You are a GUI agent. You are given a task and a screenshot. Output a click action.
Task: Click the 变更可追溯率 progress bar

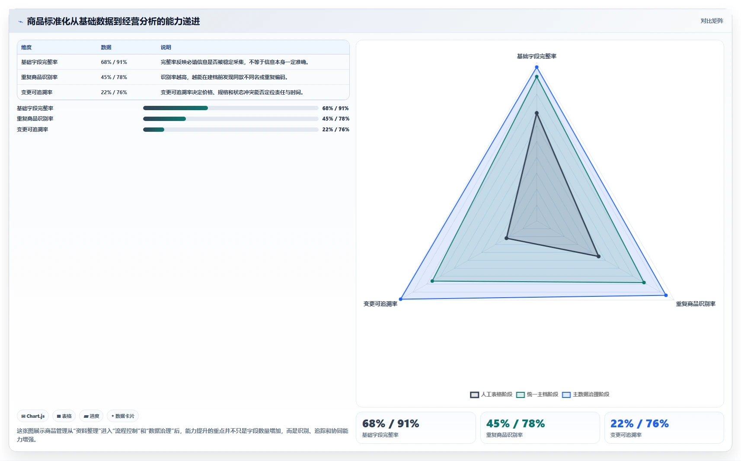point(230,130)
